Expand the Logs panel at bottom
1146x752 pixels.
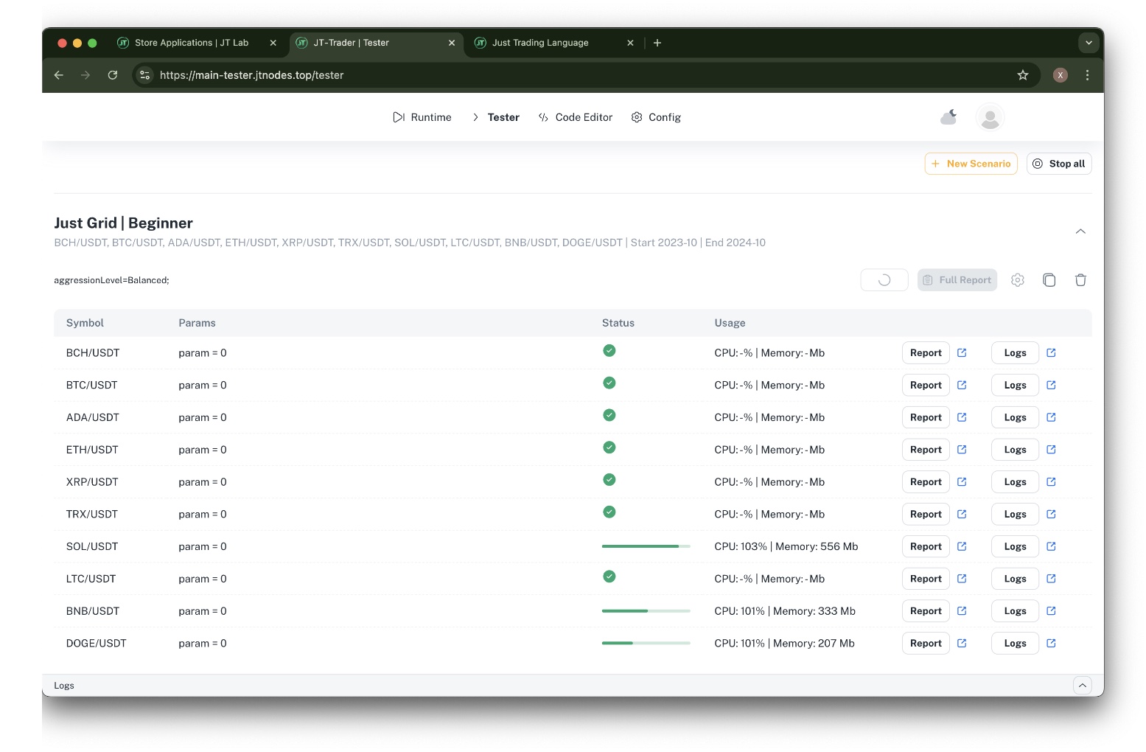(1082, 686)
